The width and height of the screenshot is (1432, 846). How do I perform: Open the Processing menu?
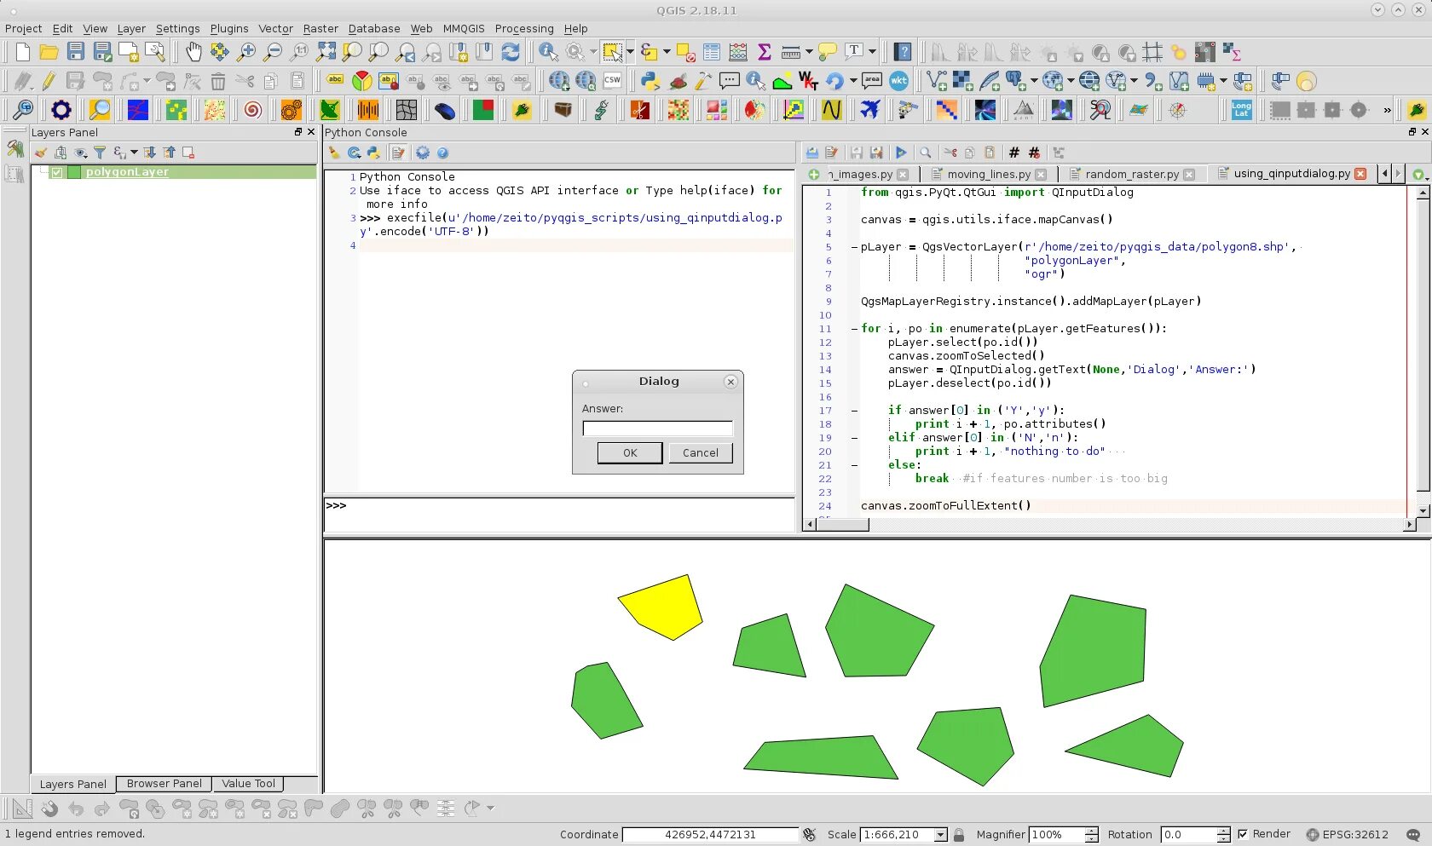pyautogui.click(x=524, y=28)
